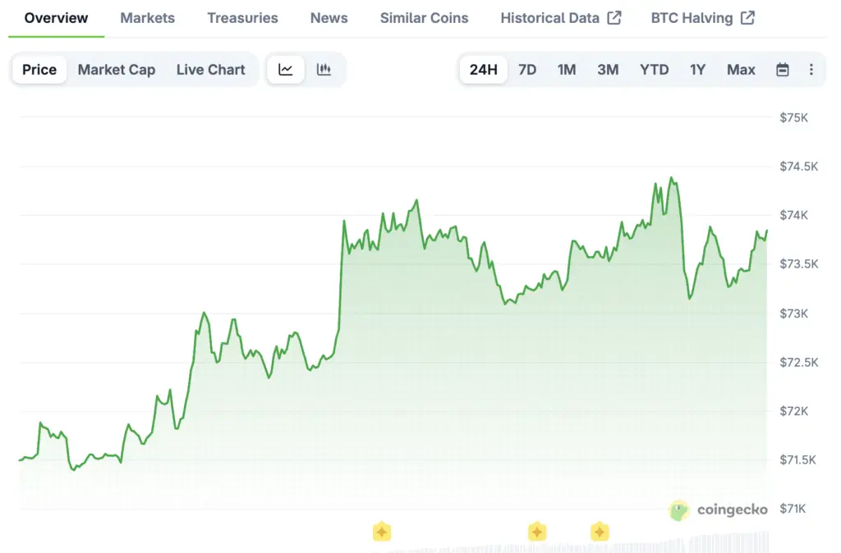Click the middle yellow event marker
This screenshot has height=553, width=841.
coord(537,532)
